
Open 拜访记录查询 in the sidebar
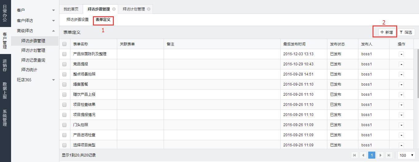coord(33,60)
